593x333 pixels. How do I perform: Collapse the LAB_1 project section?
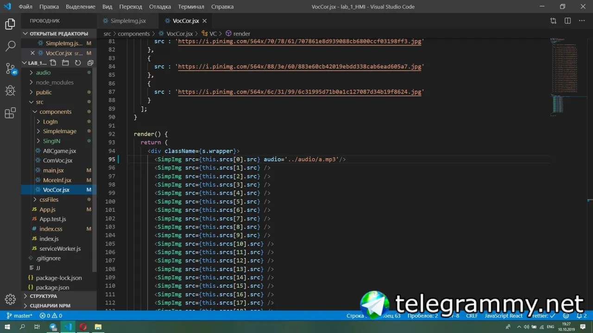(36, 63)
